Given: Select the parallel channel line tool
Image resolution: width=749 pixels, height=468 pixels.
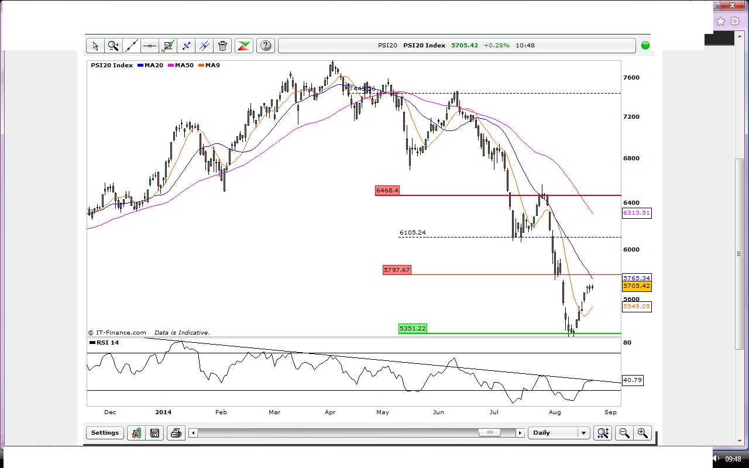Looking at the screenshot, I should (204, 46).
